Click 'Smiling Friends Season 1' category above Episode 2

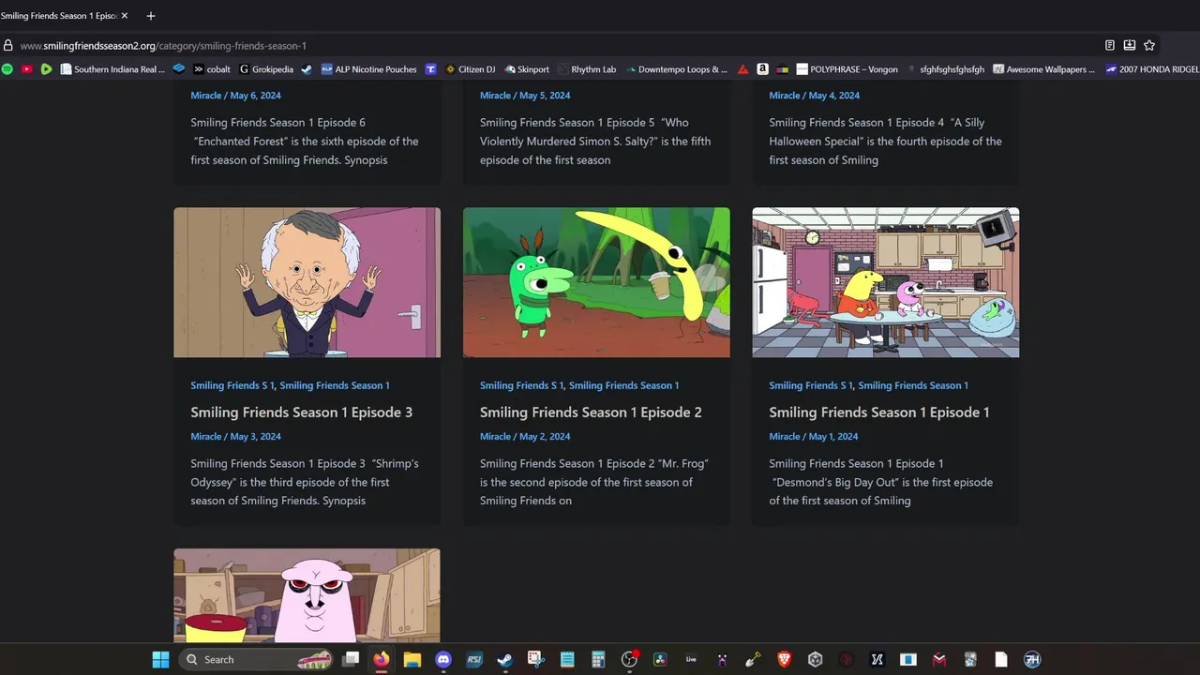click(x=623, y=385)
